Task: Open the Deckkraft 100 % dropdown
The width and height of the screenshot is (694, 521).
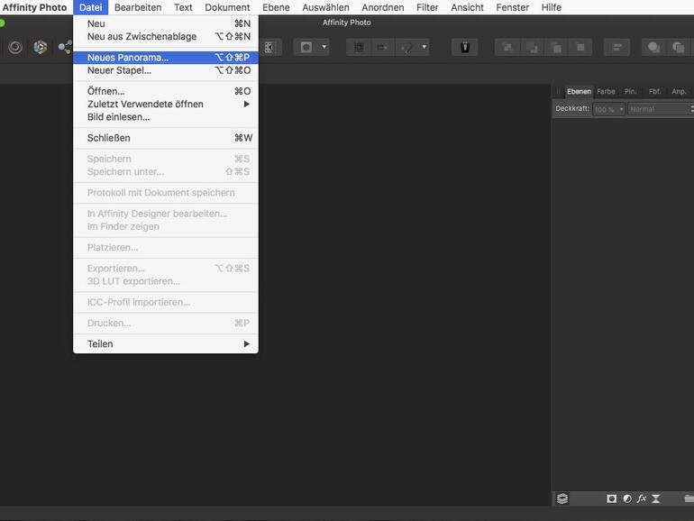Action: tap(608, 109)
